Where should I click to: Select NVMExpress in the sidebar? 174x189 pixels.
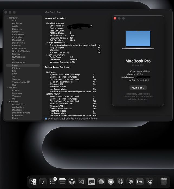(18, 57)
